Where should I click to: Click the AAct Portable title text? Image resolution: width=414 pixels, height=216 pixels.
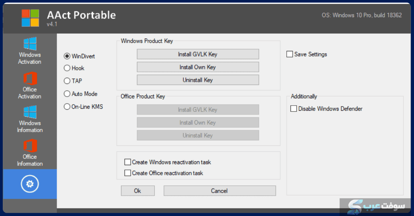coord(81,15)
